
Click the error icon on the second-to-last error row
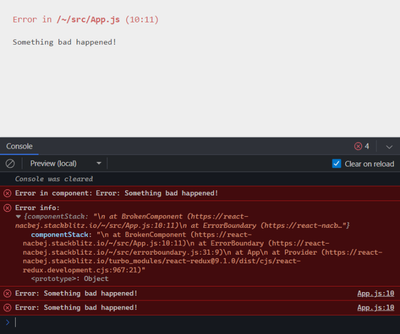(7, 293)
